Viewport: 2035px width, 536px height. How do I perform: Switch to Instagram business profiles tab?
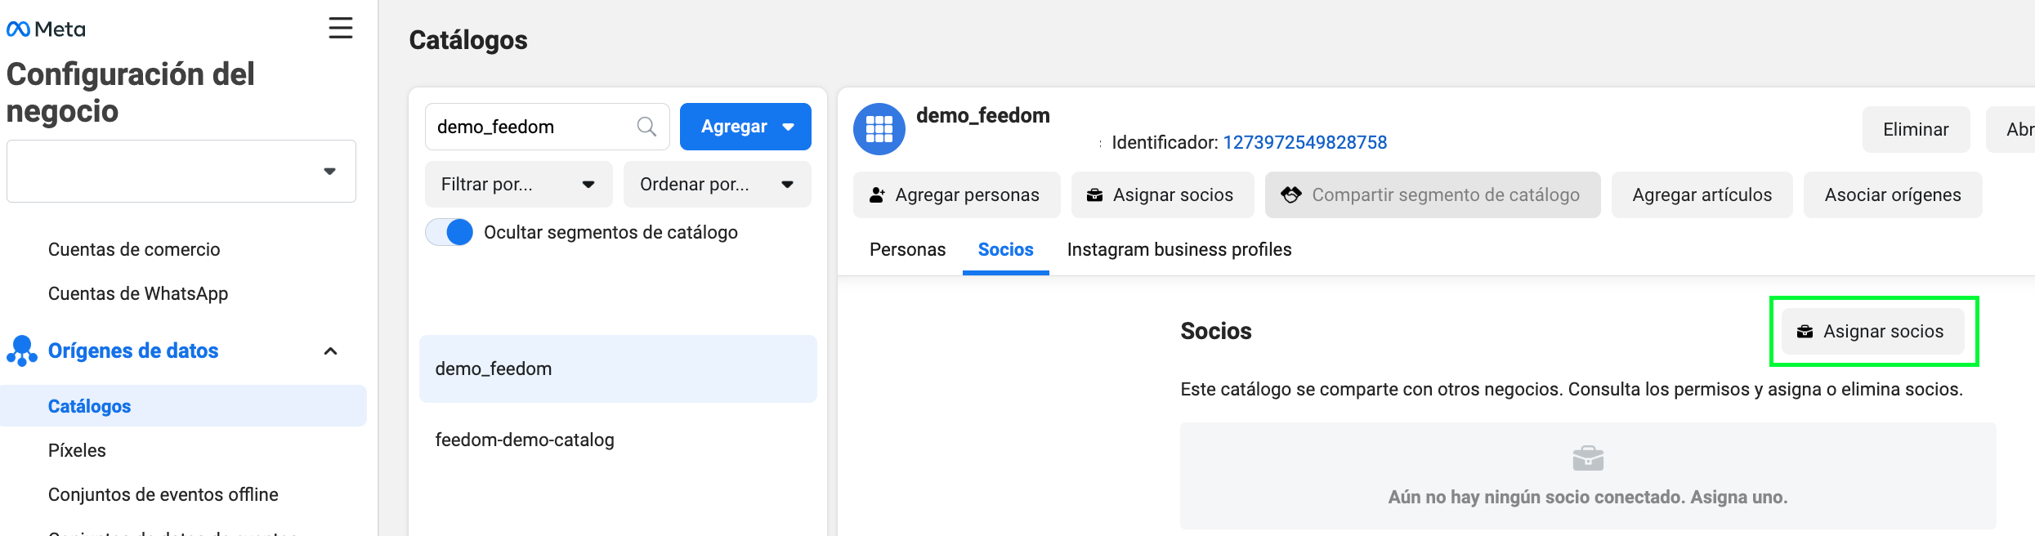1179,249
